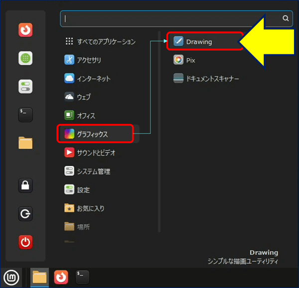Select the ウェブ category

(x=100, y=97)
